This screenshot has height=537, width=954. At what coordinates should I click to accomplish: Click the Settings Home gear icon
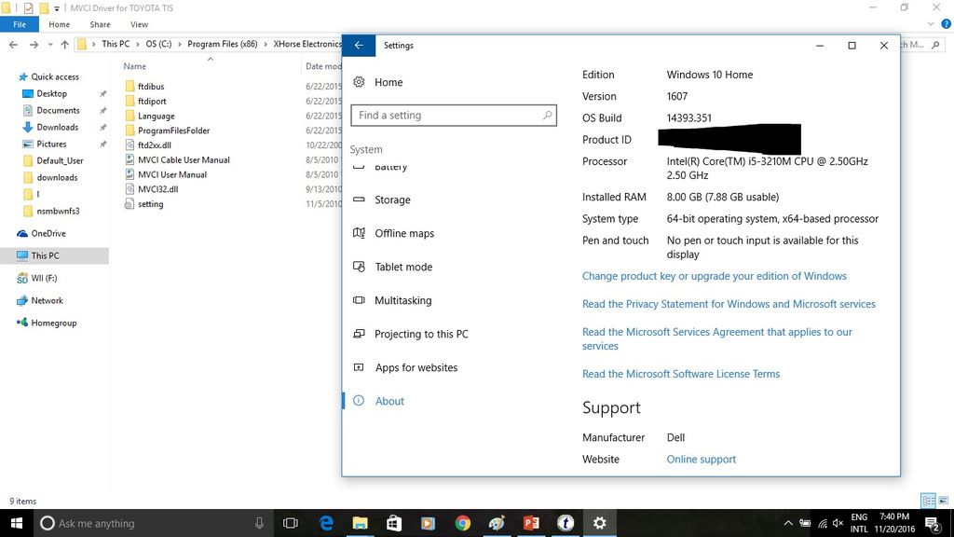(360, 82)
